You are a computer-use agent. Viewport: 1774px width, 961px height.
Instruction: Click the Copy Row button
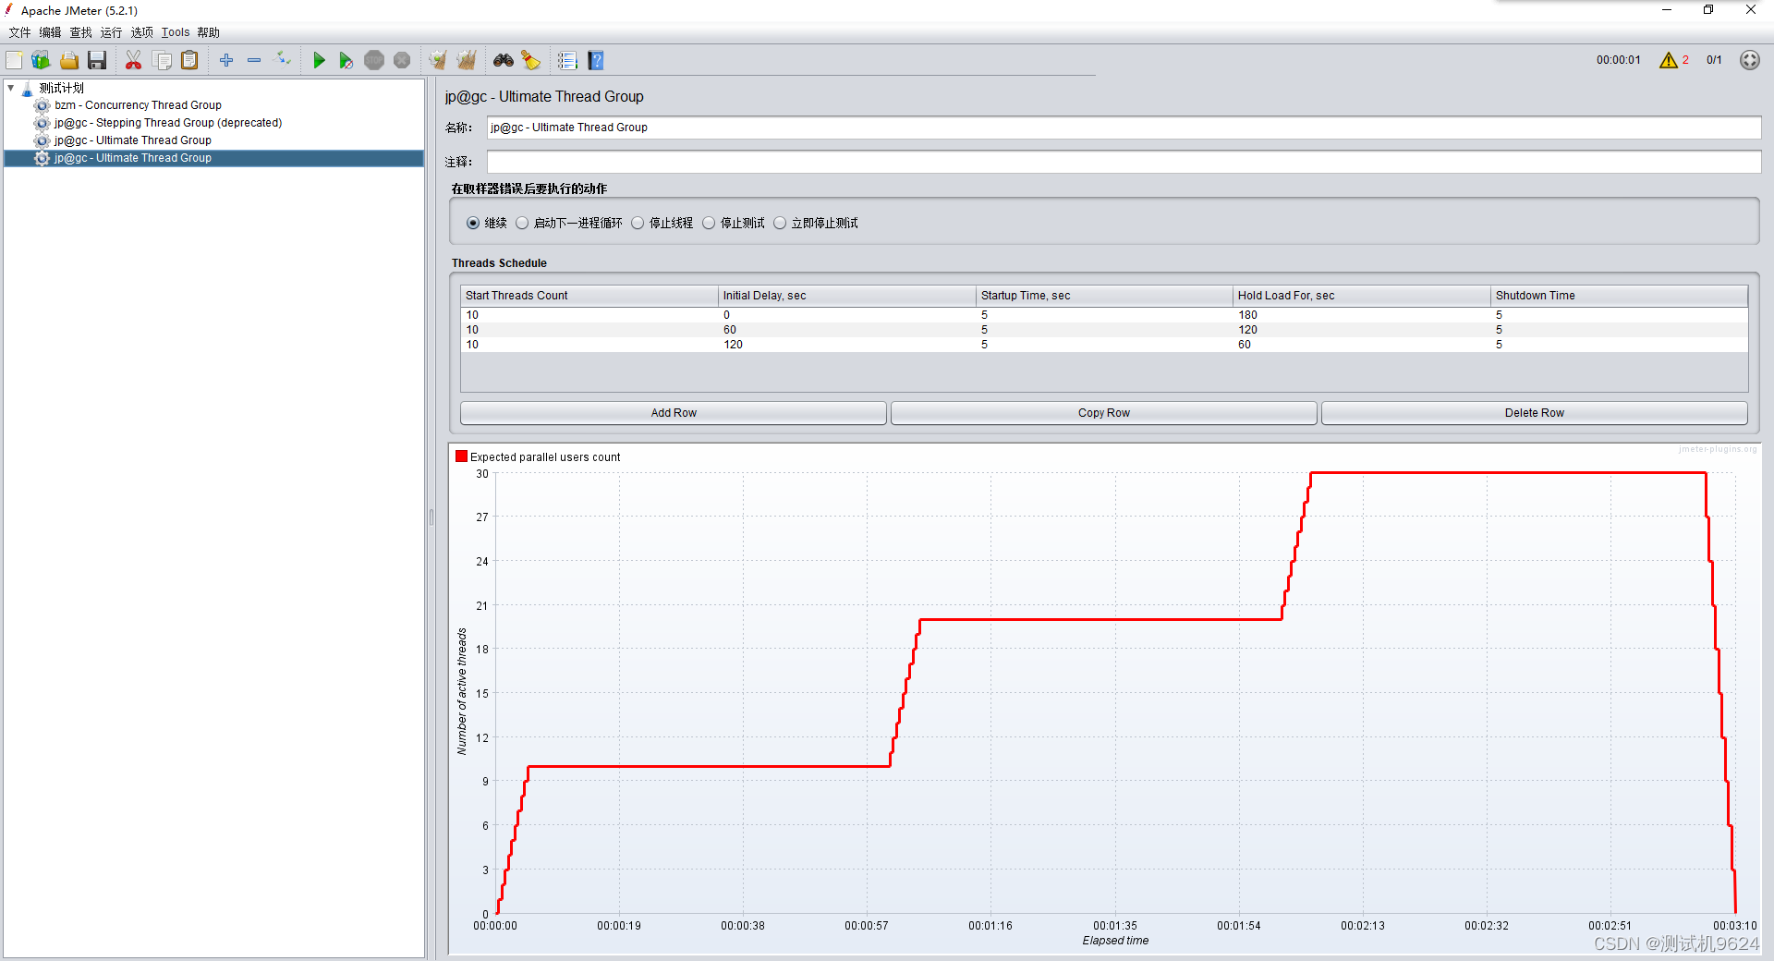(1104, 413)
